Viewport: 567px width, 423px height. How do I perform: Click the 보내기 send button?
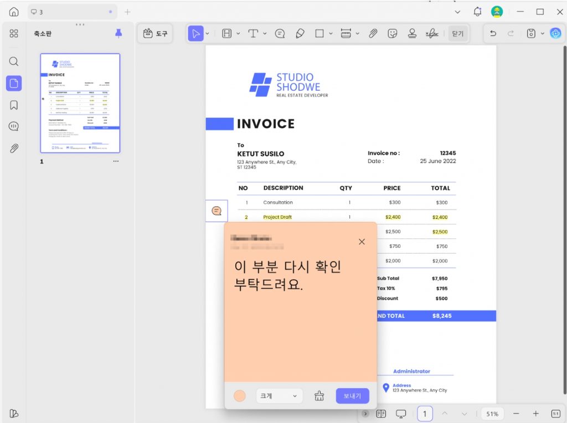click(353, 396)
